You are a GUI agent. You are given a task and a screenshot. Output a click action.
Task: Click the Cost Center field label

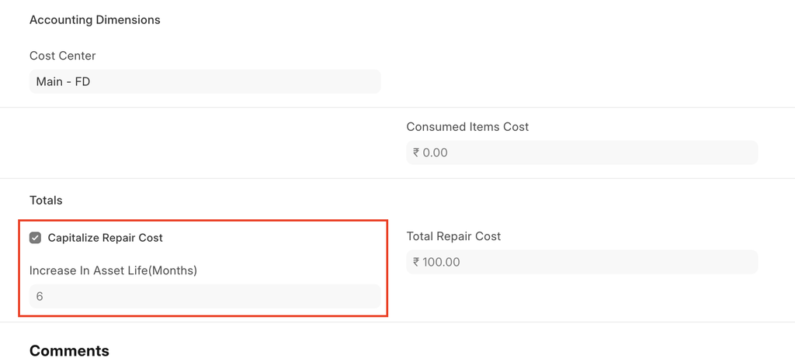point(63,56)
